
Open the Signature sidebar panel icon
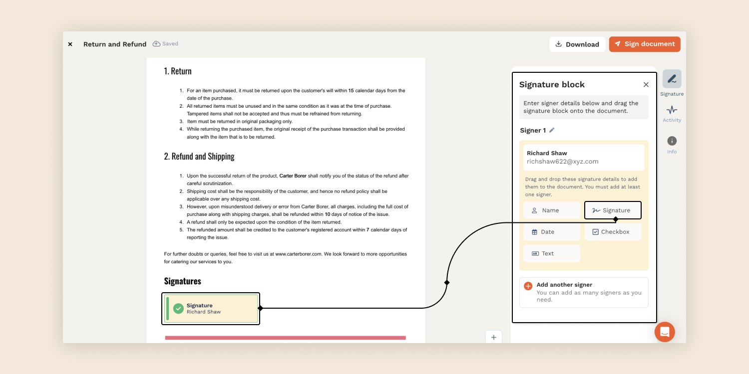pyautogui.click(x=672, y=79)
